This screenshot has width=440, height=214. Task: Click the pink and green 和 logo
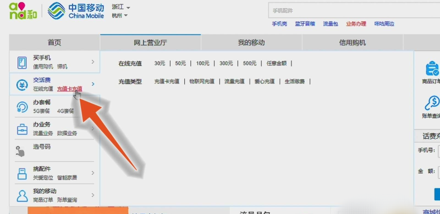23,10
